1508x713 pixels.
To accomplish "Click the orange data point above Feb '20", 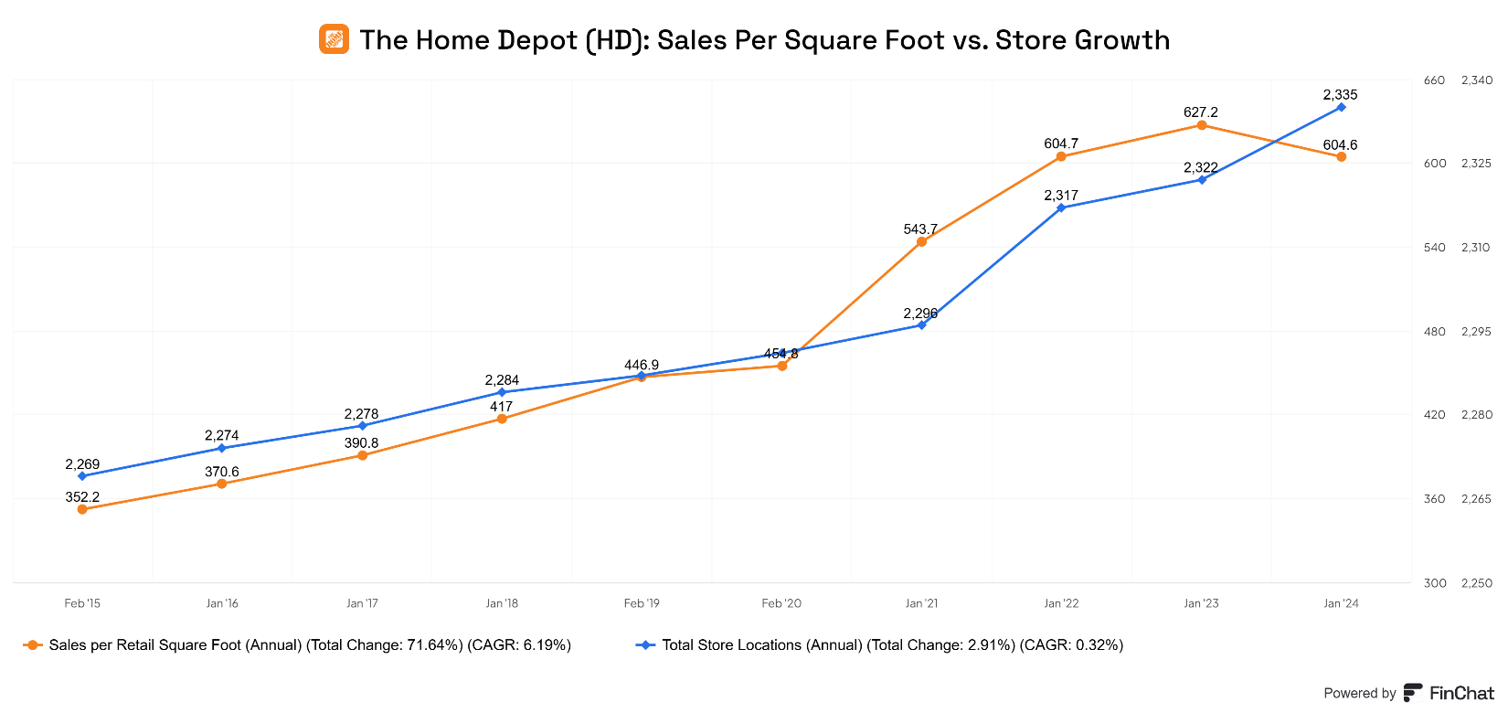I will pos(781,366).
